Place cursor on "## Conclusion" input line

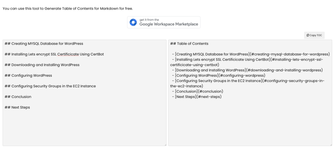(18, 97)
